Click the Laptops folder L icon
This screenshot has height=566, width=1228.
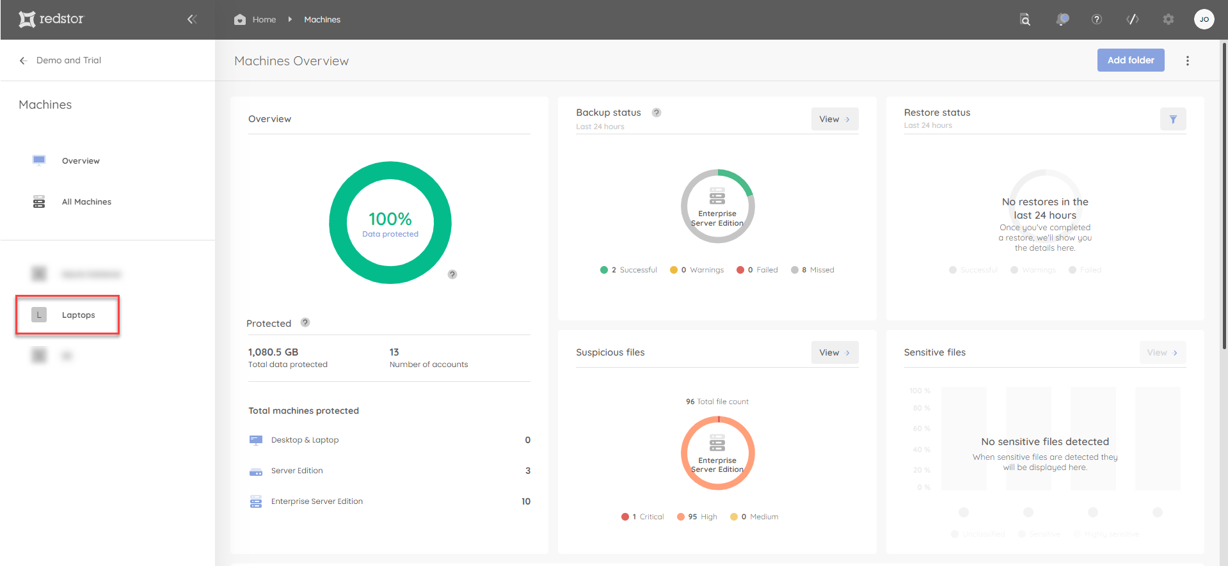coord(39,315)
